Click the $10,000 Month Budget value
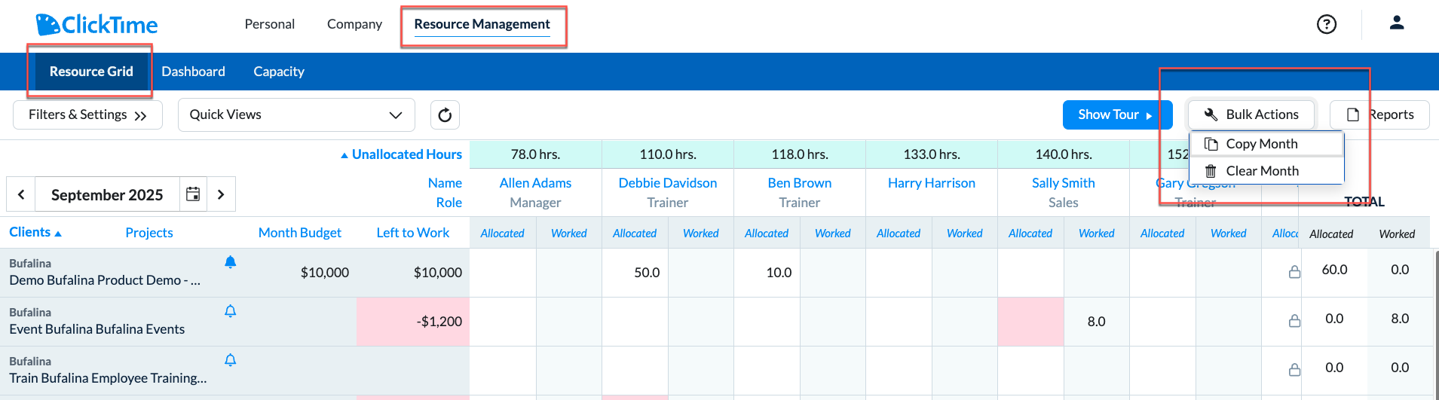 click(325, 273)
